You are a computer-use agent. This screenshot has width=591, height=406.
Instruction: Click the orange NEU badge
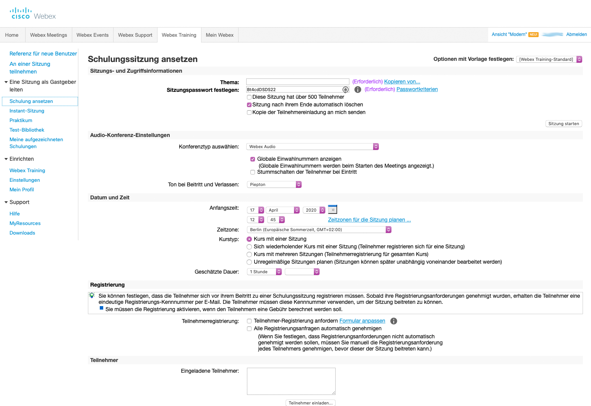coord(534,35)
